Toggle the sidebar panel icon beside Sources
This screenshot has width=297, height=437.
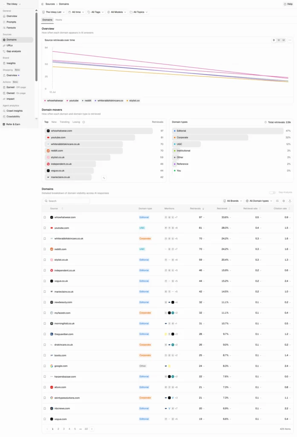(43, 4)
